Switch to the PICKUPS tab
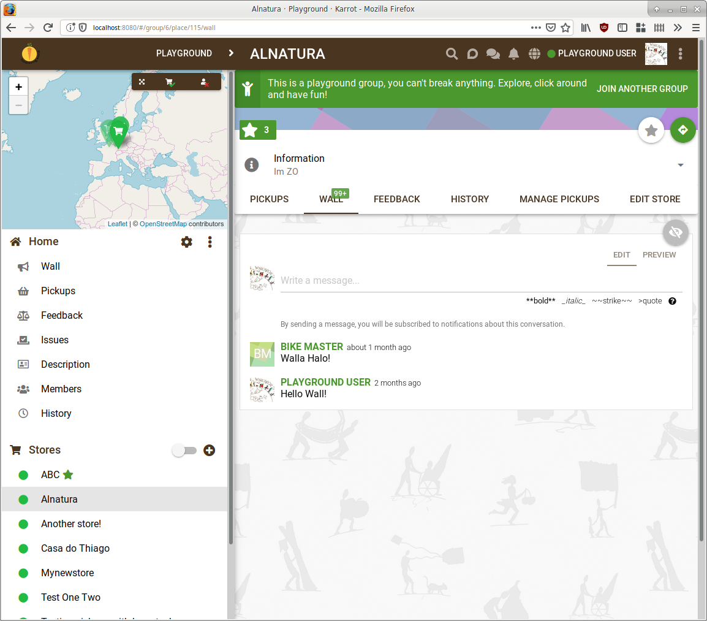This screenshot has width=707, height=621. (269, 199)
